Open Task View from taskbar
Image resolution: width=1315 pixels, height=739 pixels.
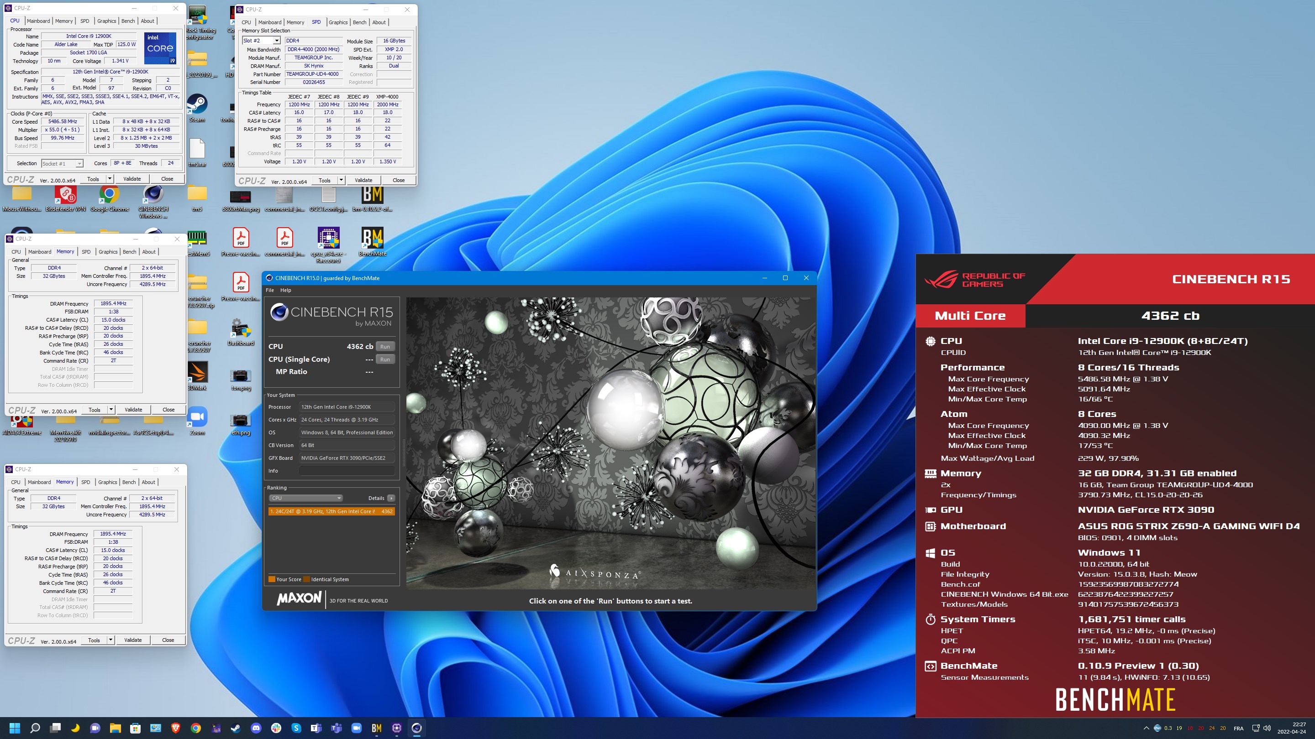55,728
